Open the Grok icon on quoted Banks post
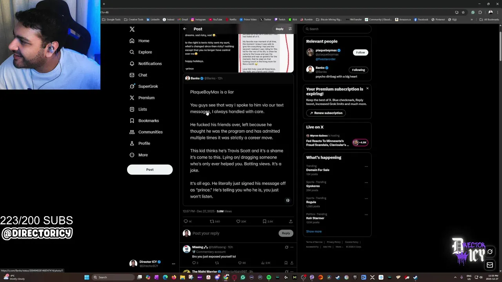The height and width of the screenshot is (282, 502). pyautogui.click(x=288, y=201)
